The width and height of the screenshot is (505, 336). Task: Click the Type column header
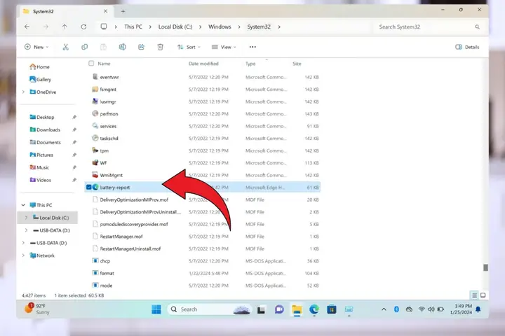250,64
